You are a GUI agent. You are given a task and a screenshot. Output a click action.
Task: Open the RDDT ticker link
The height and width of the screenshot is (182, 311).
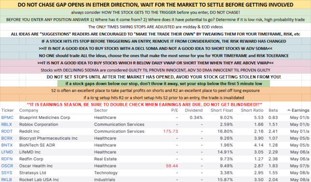pos(7,131)
